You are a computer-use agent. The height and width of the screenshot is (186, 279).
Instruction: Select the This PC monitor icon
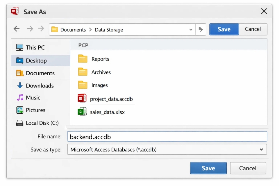pos(19,47)
